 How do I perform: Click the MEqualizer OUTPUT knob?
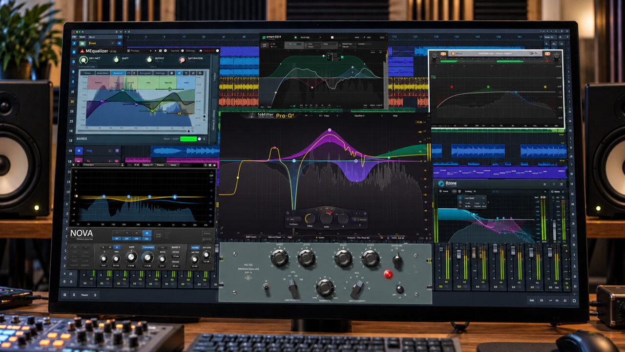point(149,60)
